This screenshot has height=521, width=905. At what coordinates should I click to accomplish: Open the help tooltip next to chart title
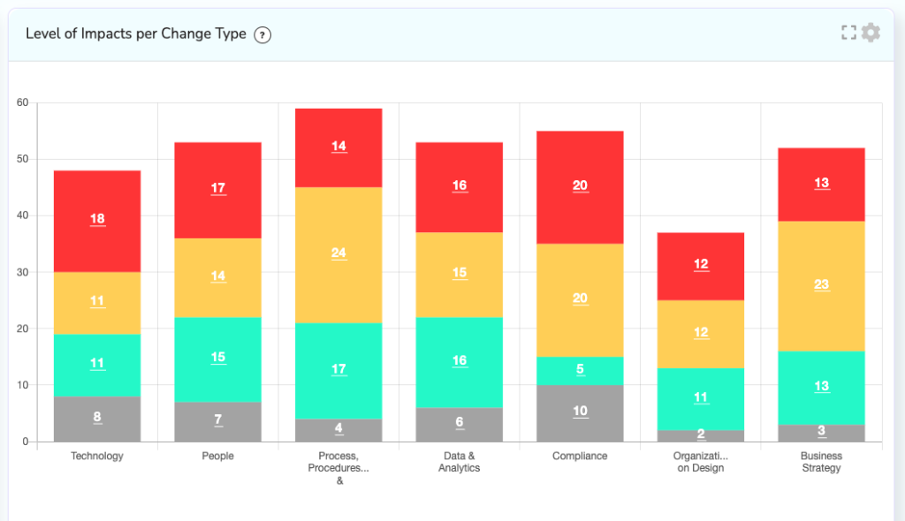(262, 34)
